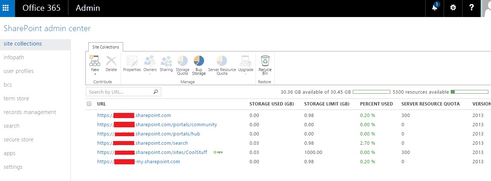Open the settings gear menu

453,8
